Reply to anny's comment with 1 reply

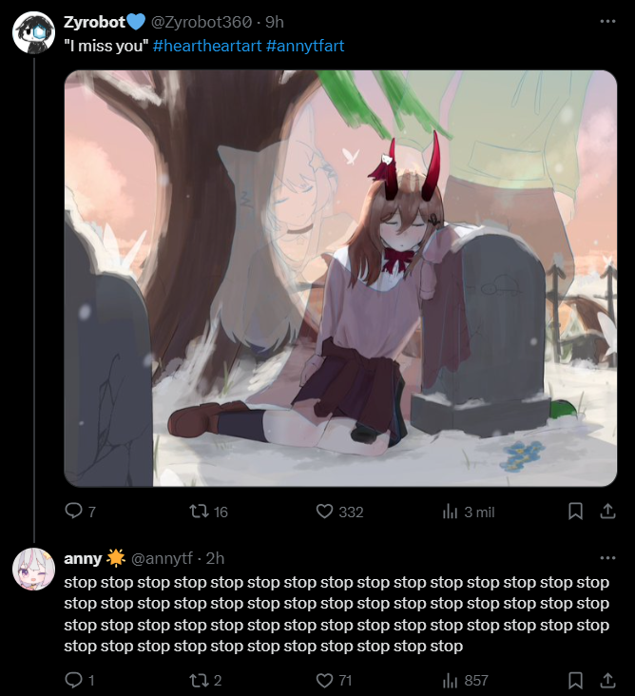(80, 680)
